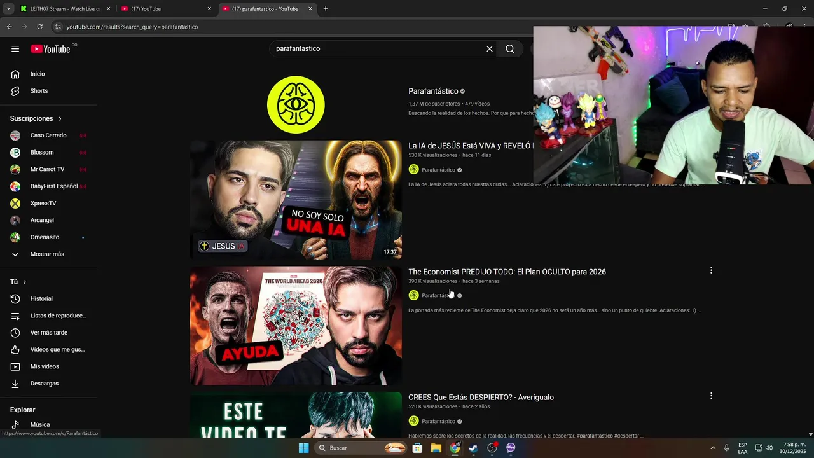
Task: Open the tab search dropdown arrow
Action: (8, 9)
